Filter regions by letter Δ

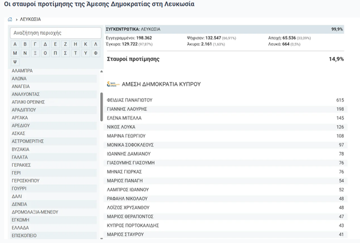(x=45, y=44)
